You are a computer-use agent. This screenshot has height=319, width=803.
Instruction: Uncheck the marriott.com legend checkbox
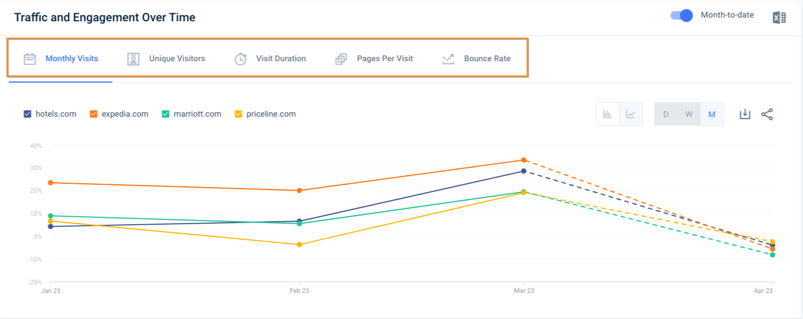tap(166, 114)
